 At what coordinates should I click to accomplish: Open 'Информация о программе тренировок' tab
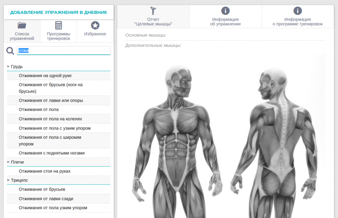(x=298, y=16)
